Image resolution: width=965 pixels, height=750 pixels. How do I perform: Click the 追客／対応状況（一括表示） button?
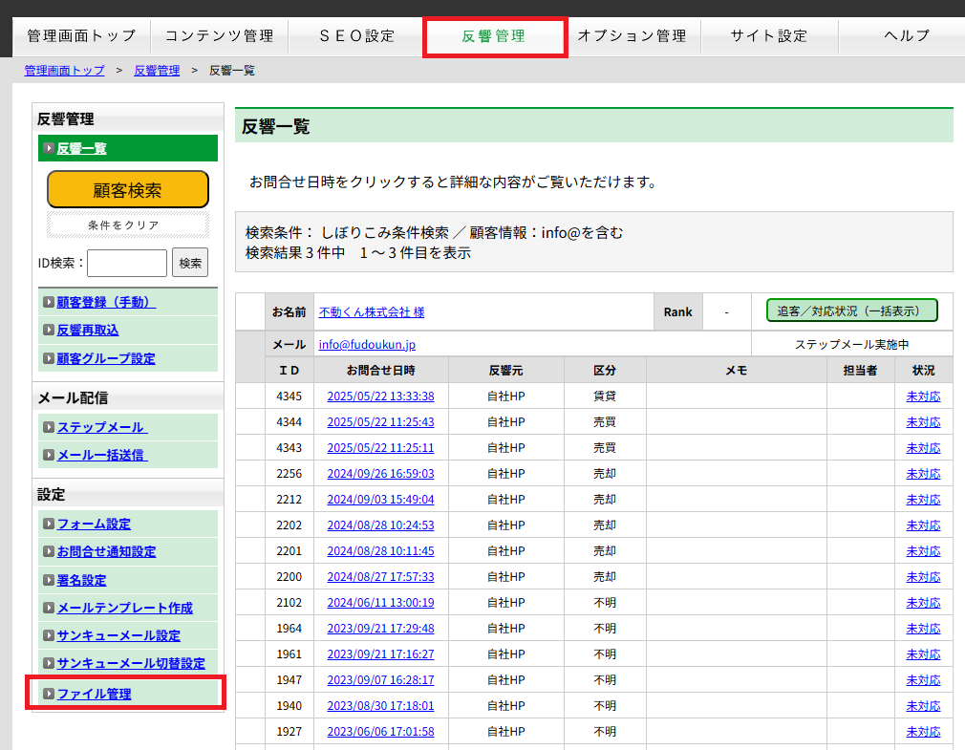coord(851,311)
